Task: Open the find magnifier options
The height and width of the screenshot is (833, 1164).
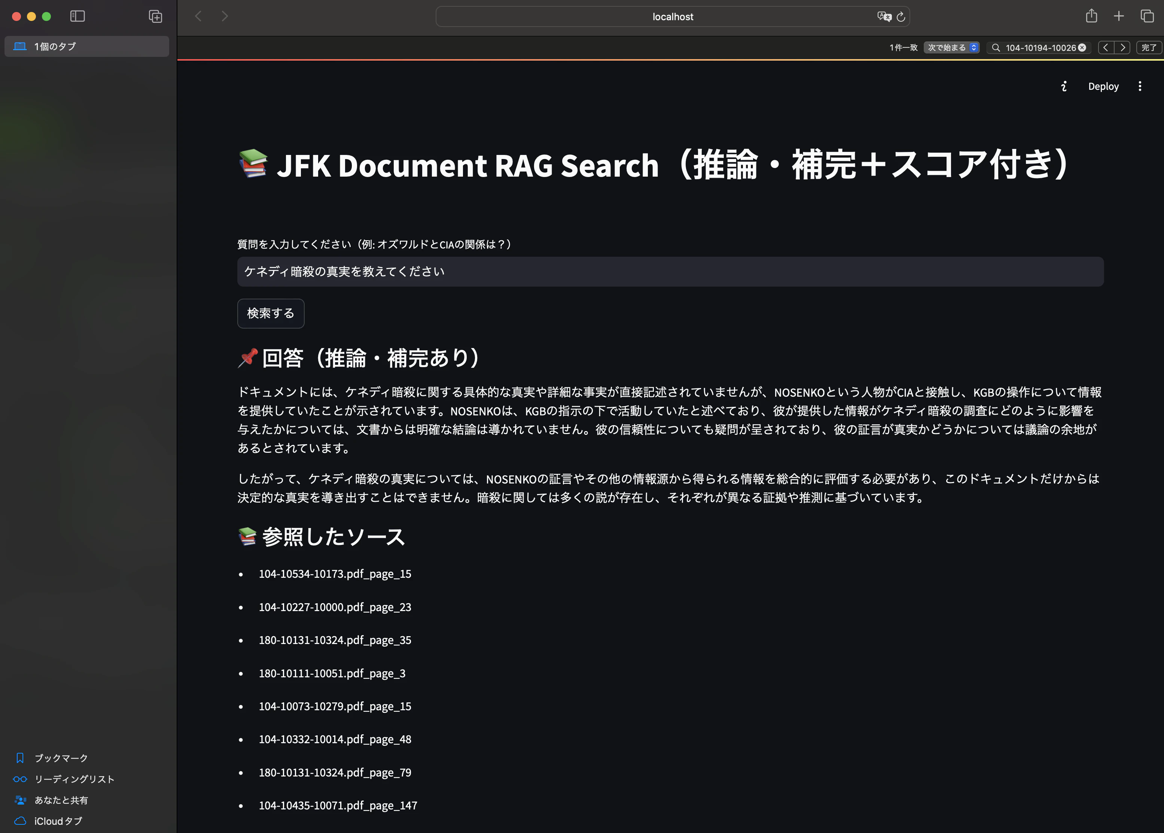Action: pyautogui.click(x=996, y=48)
